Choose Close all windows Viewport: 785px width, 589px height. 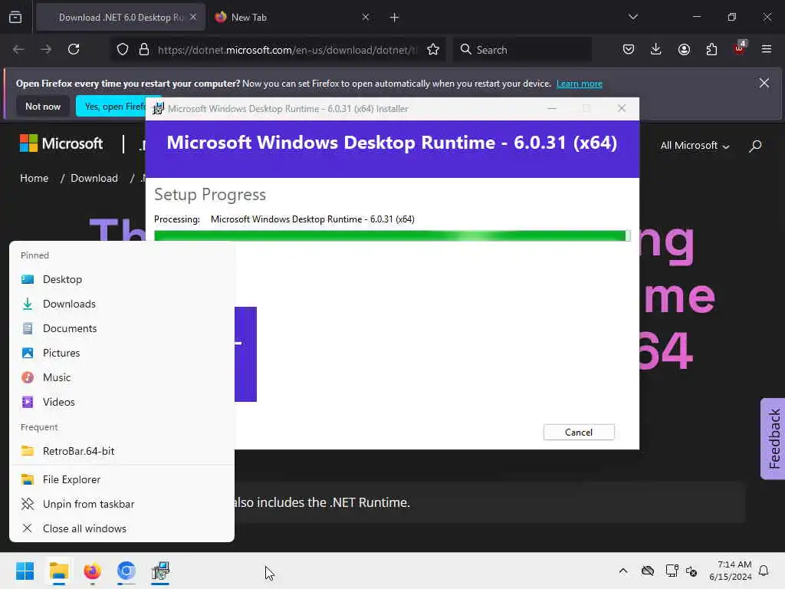122,529
